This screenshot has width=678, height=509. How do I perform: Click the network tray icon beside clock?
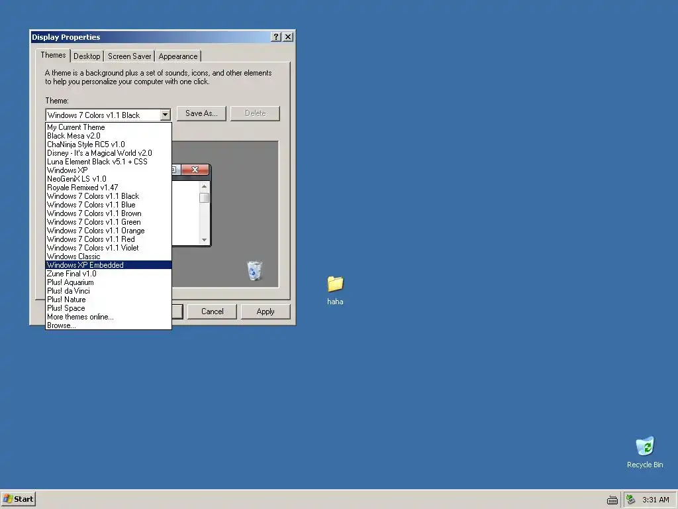631,500
